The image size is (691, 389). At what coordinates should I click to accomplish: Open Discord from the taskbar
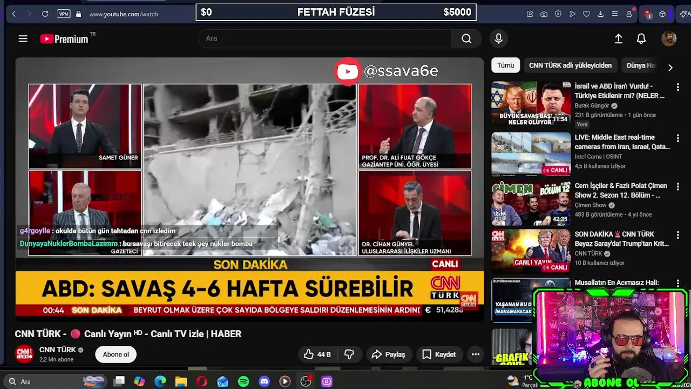[x=264, y=381]
